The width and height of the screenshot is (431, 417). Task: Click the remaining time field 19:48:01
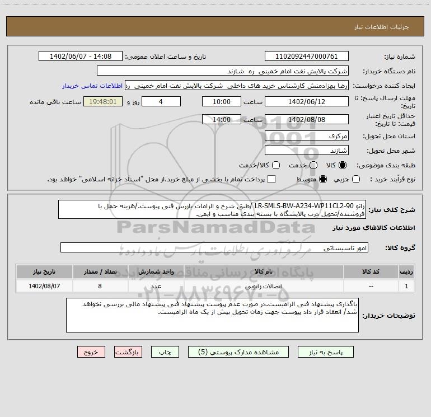tap(103, 102)
